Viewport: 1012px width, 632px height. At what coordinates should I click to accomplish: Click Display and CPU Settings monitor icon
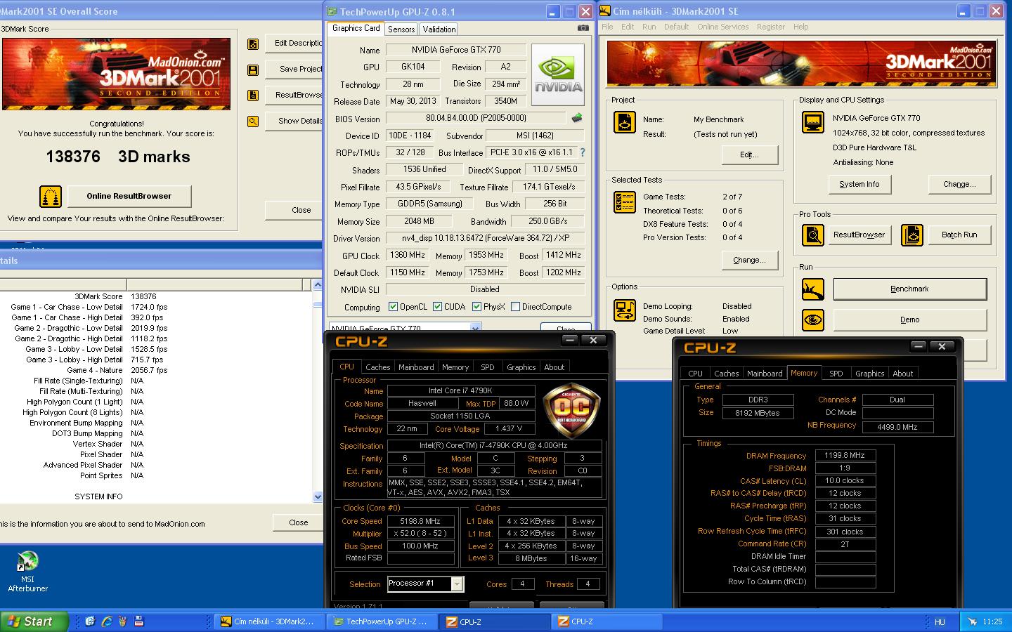[813, 122]
